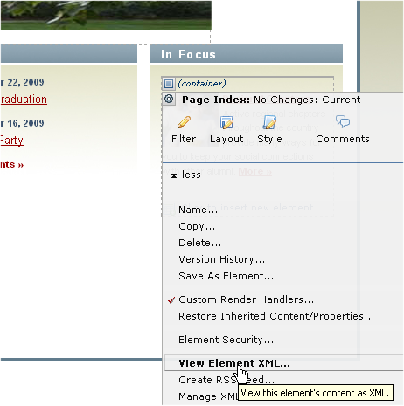Select the Style icon
Image resolution: width=404 pixels, height=406 pixels.
269,122
